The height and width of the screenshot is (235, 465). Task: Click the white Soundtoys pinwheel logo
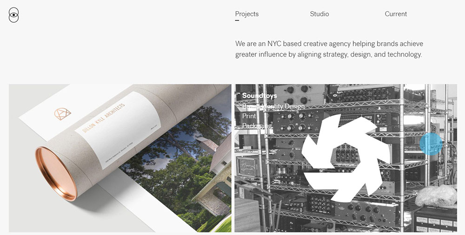coord(345,157)
